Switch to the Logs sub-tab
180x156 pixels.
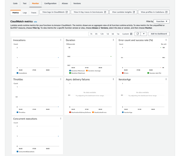click(x=25, y=13)
